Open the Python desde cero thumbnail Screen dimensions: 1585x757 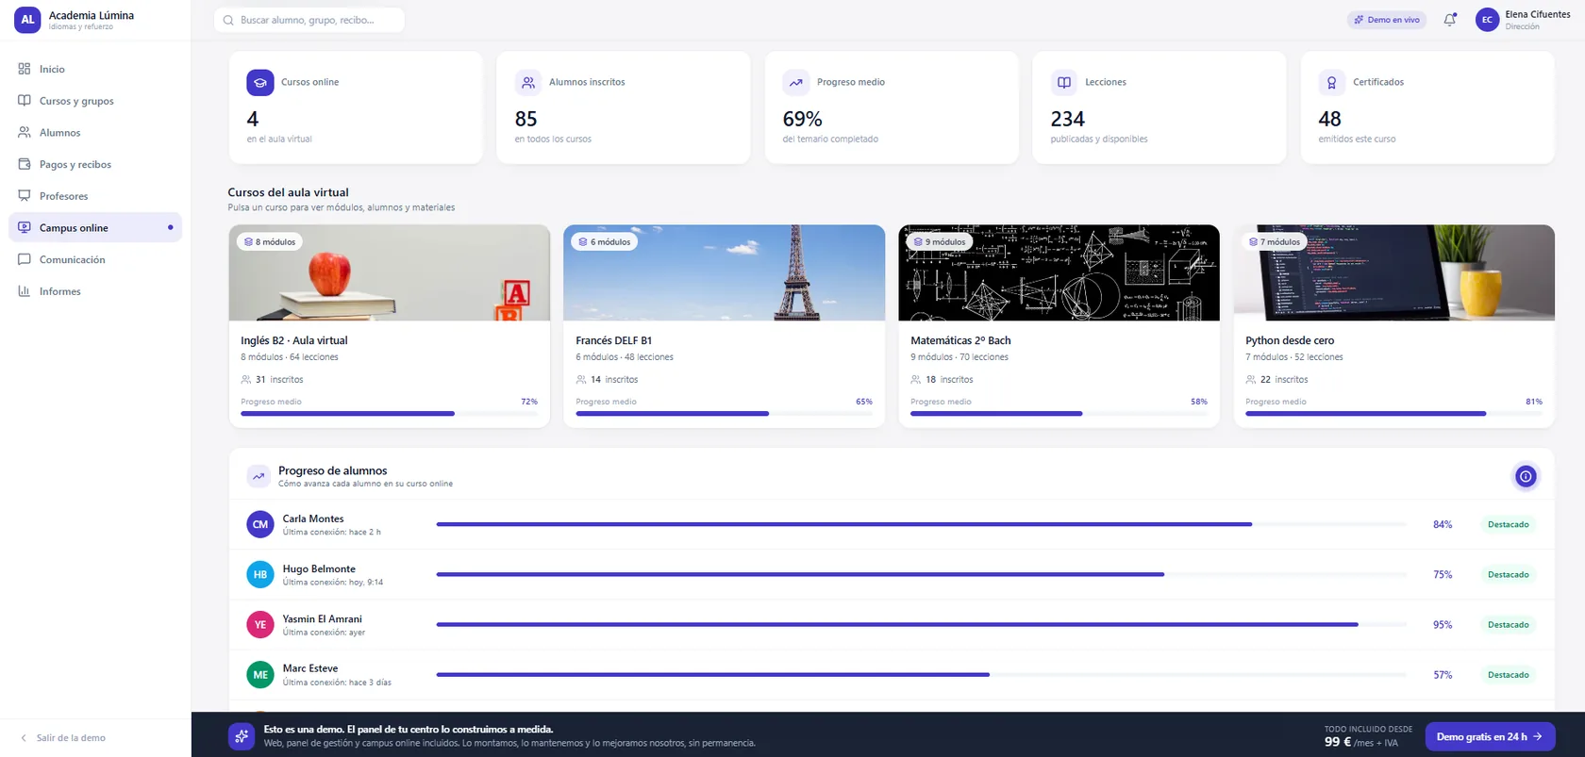pyautogui.click(x=1394, y=272)
